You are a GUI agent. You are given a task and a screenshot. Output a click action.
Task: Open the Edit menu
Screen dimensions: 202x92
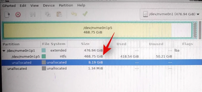(x=23, y=6)
